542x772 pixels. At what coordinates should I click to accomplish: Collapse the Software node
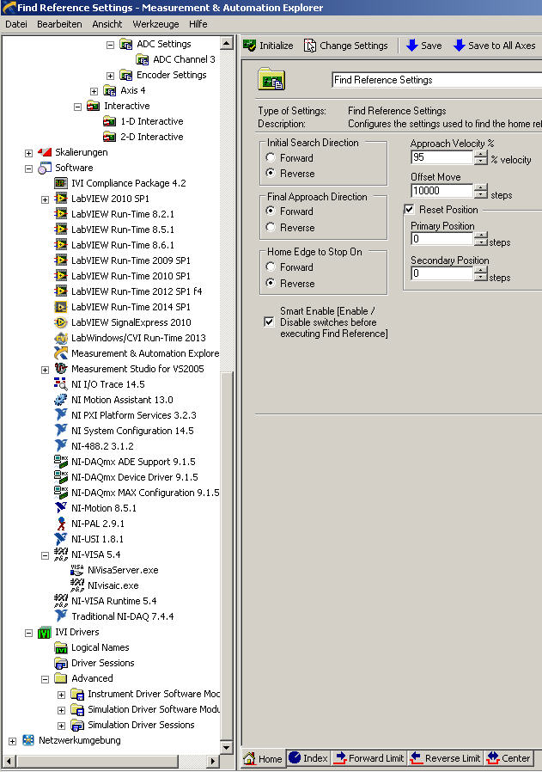point(28,168)
